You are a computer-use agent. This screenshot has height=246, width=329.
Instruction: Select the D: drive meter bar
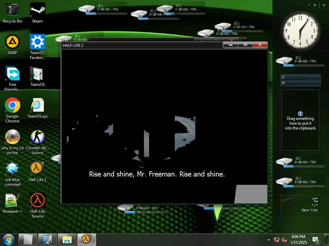coord(300,83)
